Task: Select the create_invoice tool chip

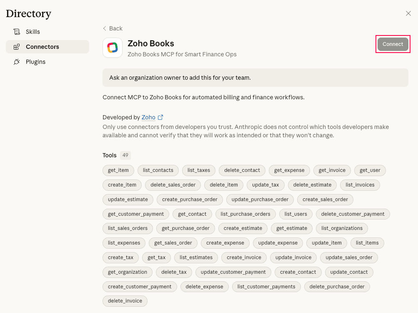Action: coord(244,257)
